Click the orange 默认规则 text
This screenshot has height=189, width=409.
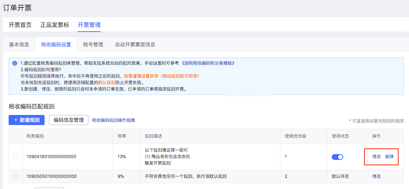coord(107,83)
